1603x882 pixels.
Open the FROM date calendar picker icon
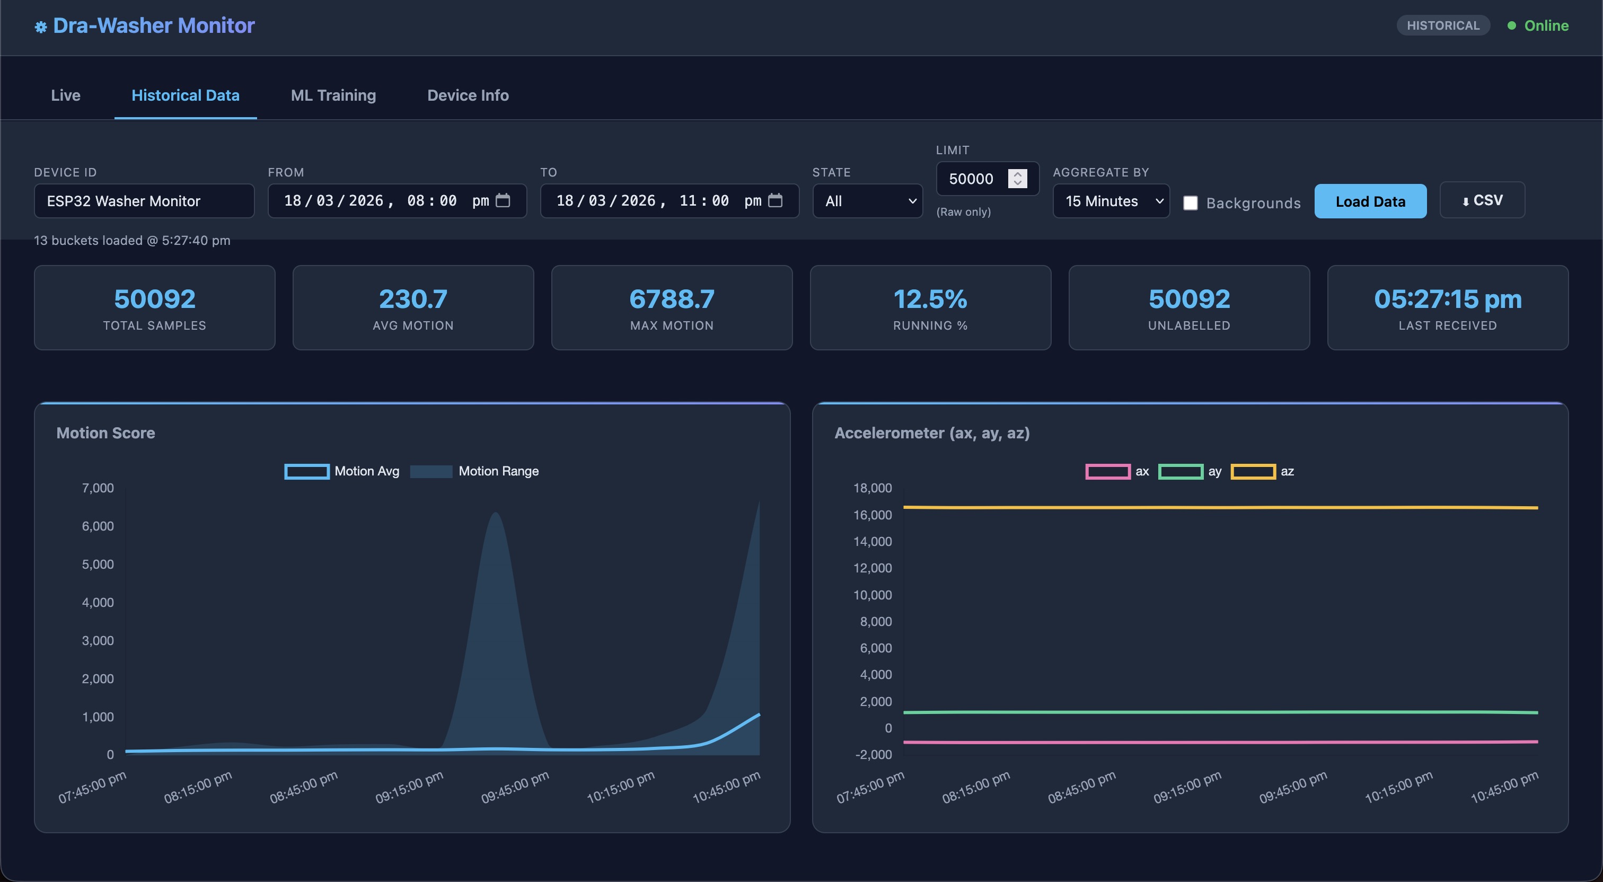503,200
